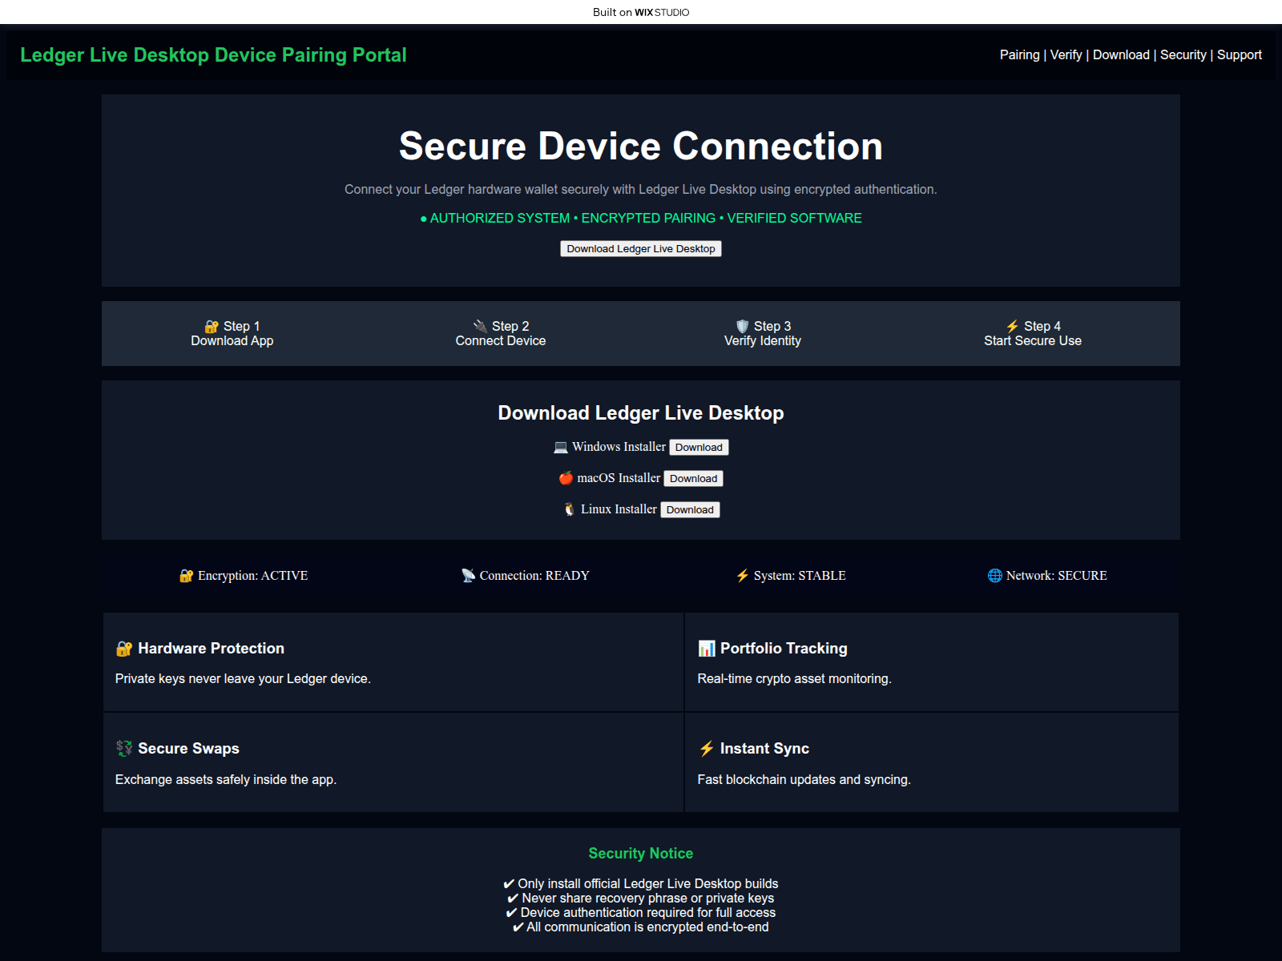Open the Pairing nav link
The image size is (1282, 961).
pyautogui.click(x=1019, y=54)
